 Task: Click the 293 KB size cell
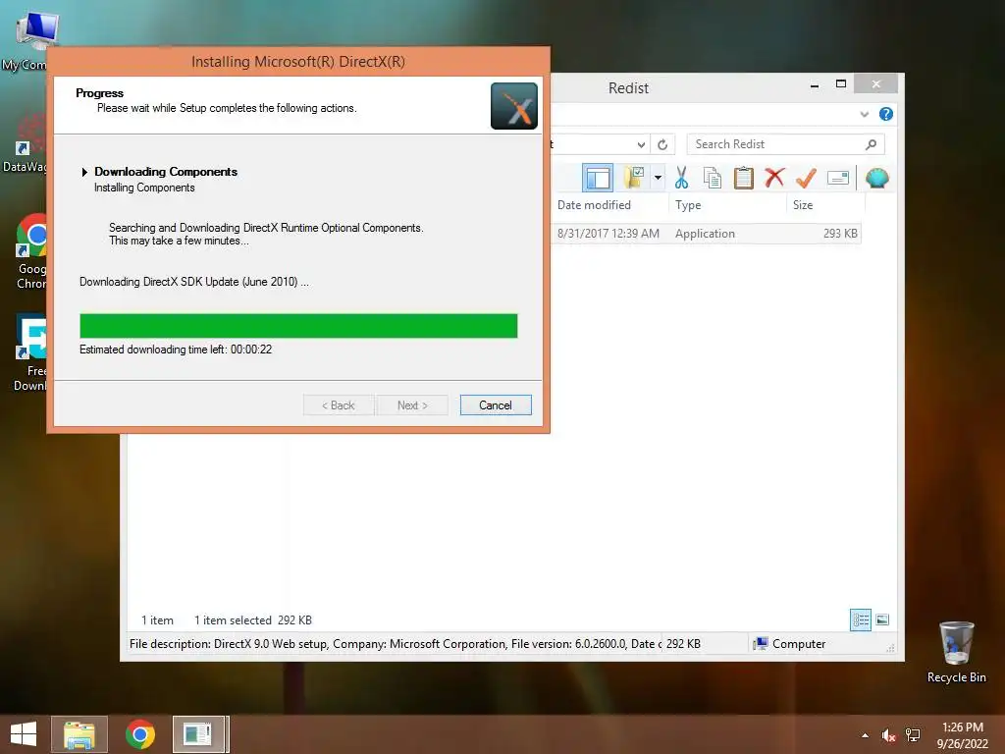tap(840, 234)
